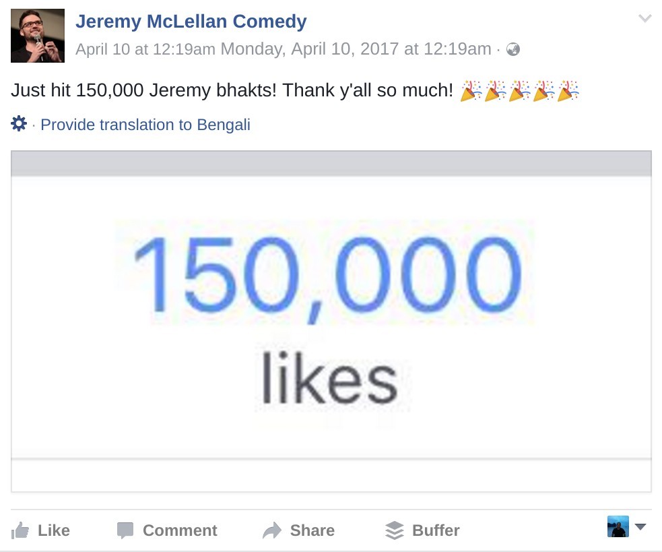Expand the arrow beside the small avatar
Screen dimensions: 662x552
point(640,526)
